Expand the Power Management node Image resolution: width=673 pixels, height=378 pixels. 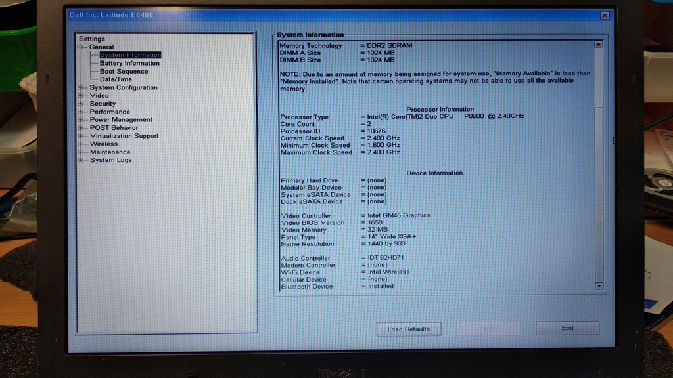[80, 119]
